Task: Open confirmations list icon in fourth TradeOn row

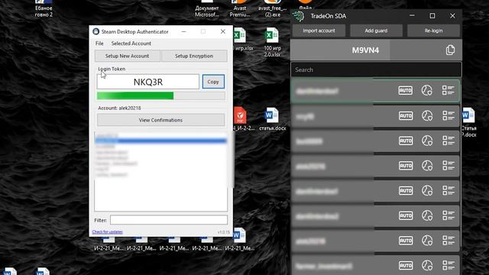Action: pyautogui.click(x=449, y=166)
